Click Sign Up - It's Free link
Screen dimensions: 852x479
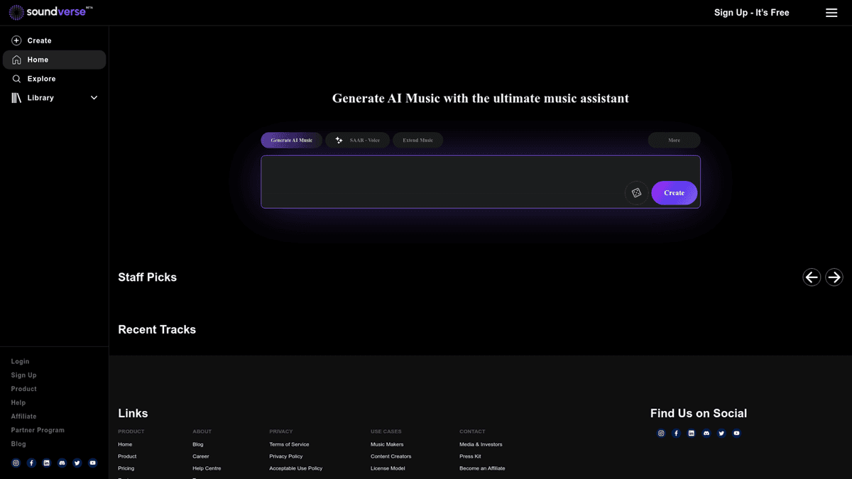tap(751, 13)
